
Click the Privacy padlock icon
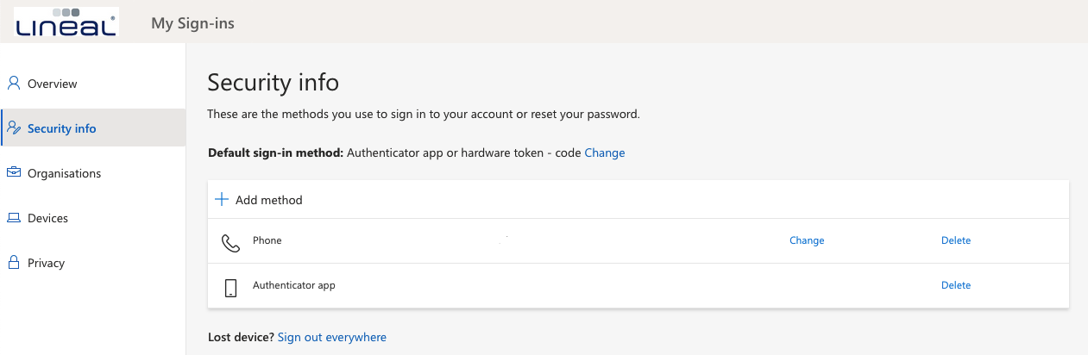[14, 263]
